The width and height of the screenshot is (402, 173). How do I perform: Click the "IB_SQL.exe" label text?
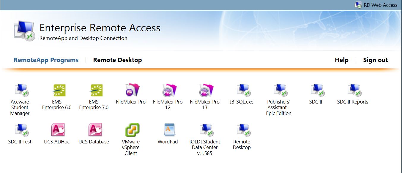[242, 102]
